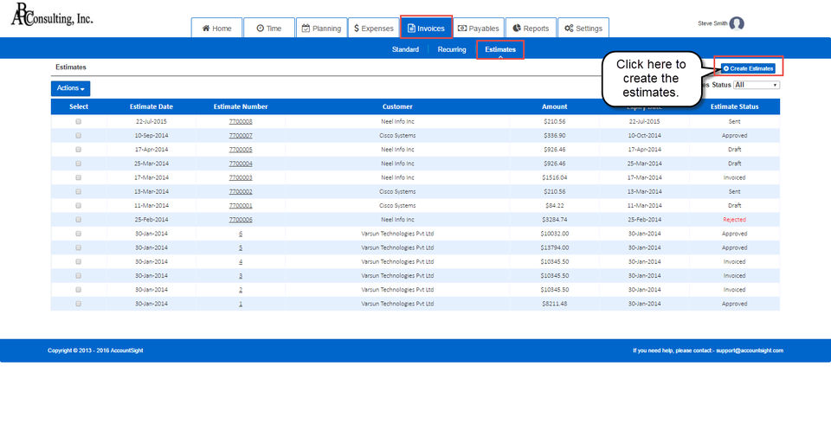Select checkbox for Varsun estimate 5
831x424 pixels.
(79, 247)
